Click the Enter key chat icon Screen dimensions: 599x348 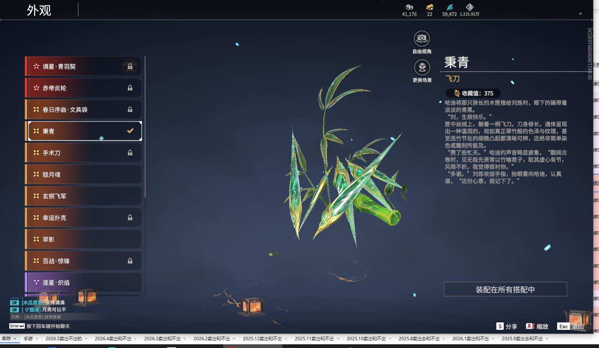pos(17,326)
